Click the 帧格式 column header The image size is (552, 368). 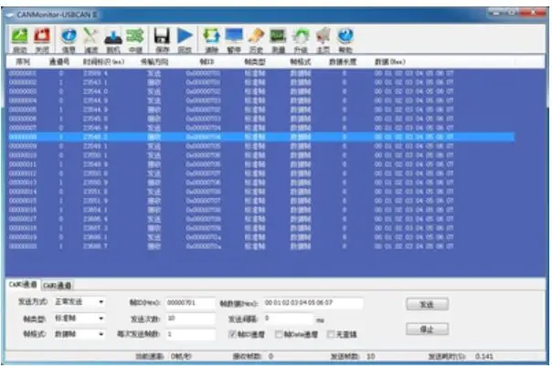pyautogui.click(x=301, y=62)
